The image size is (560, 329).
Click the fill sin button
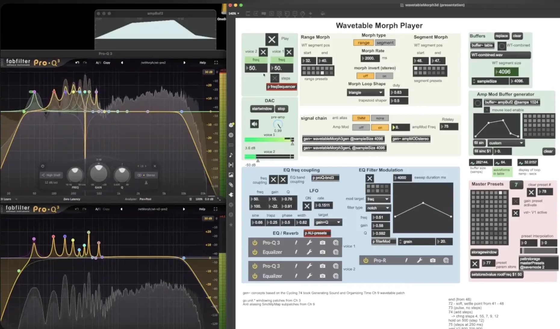click(x=479, y=143)
